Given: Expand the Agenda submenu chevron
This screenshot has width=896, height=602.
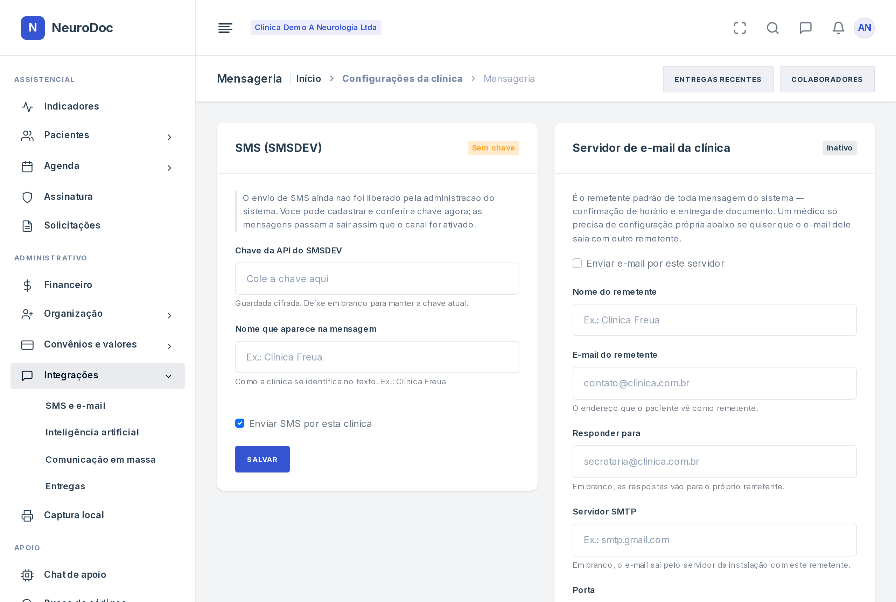Looking at the screenshot, I should (x=169, y=168).
